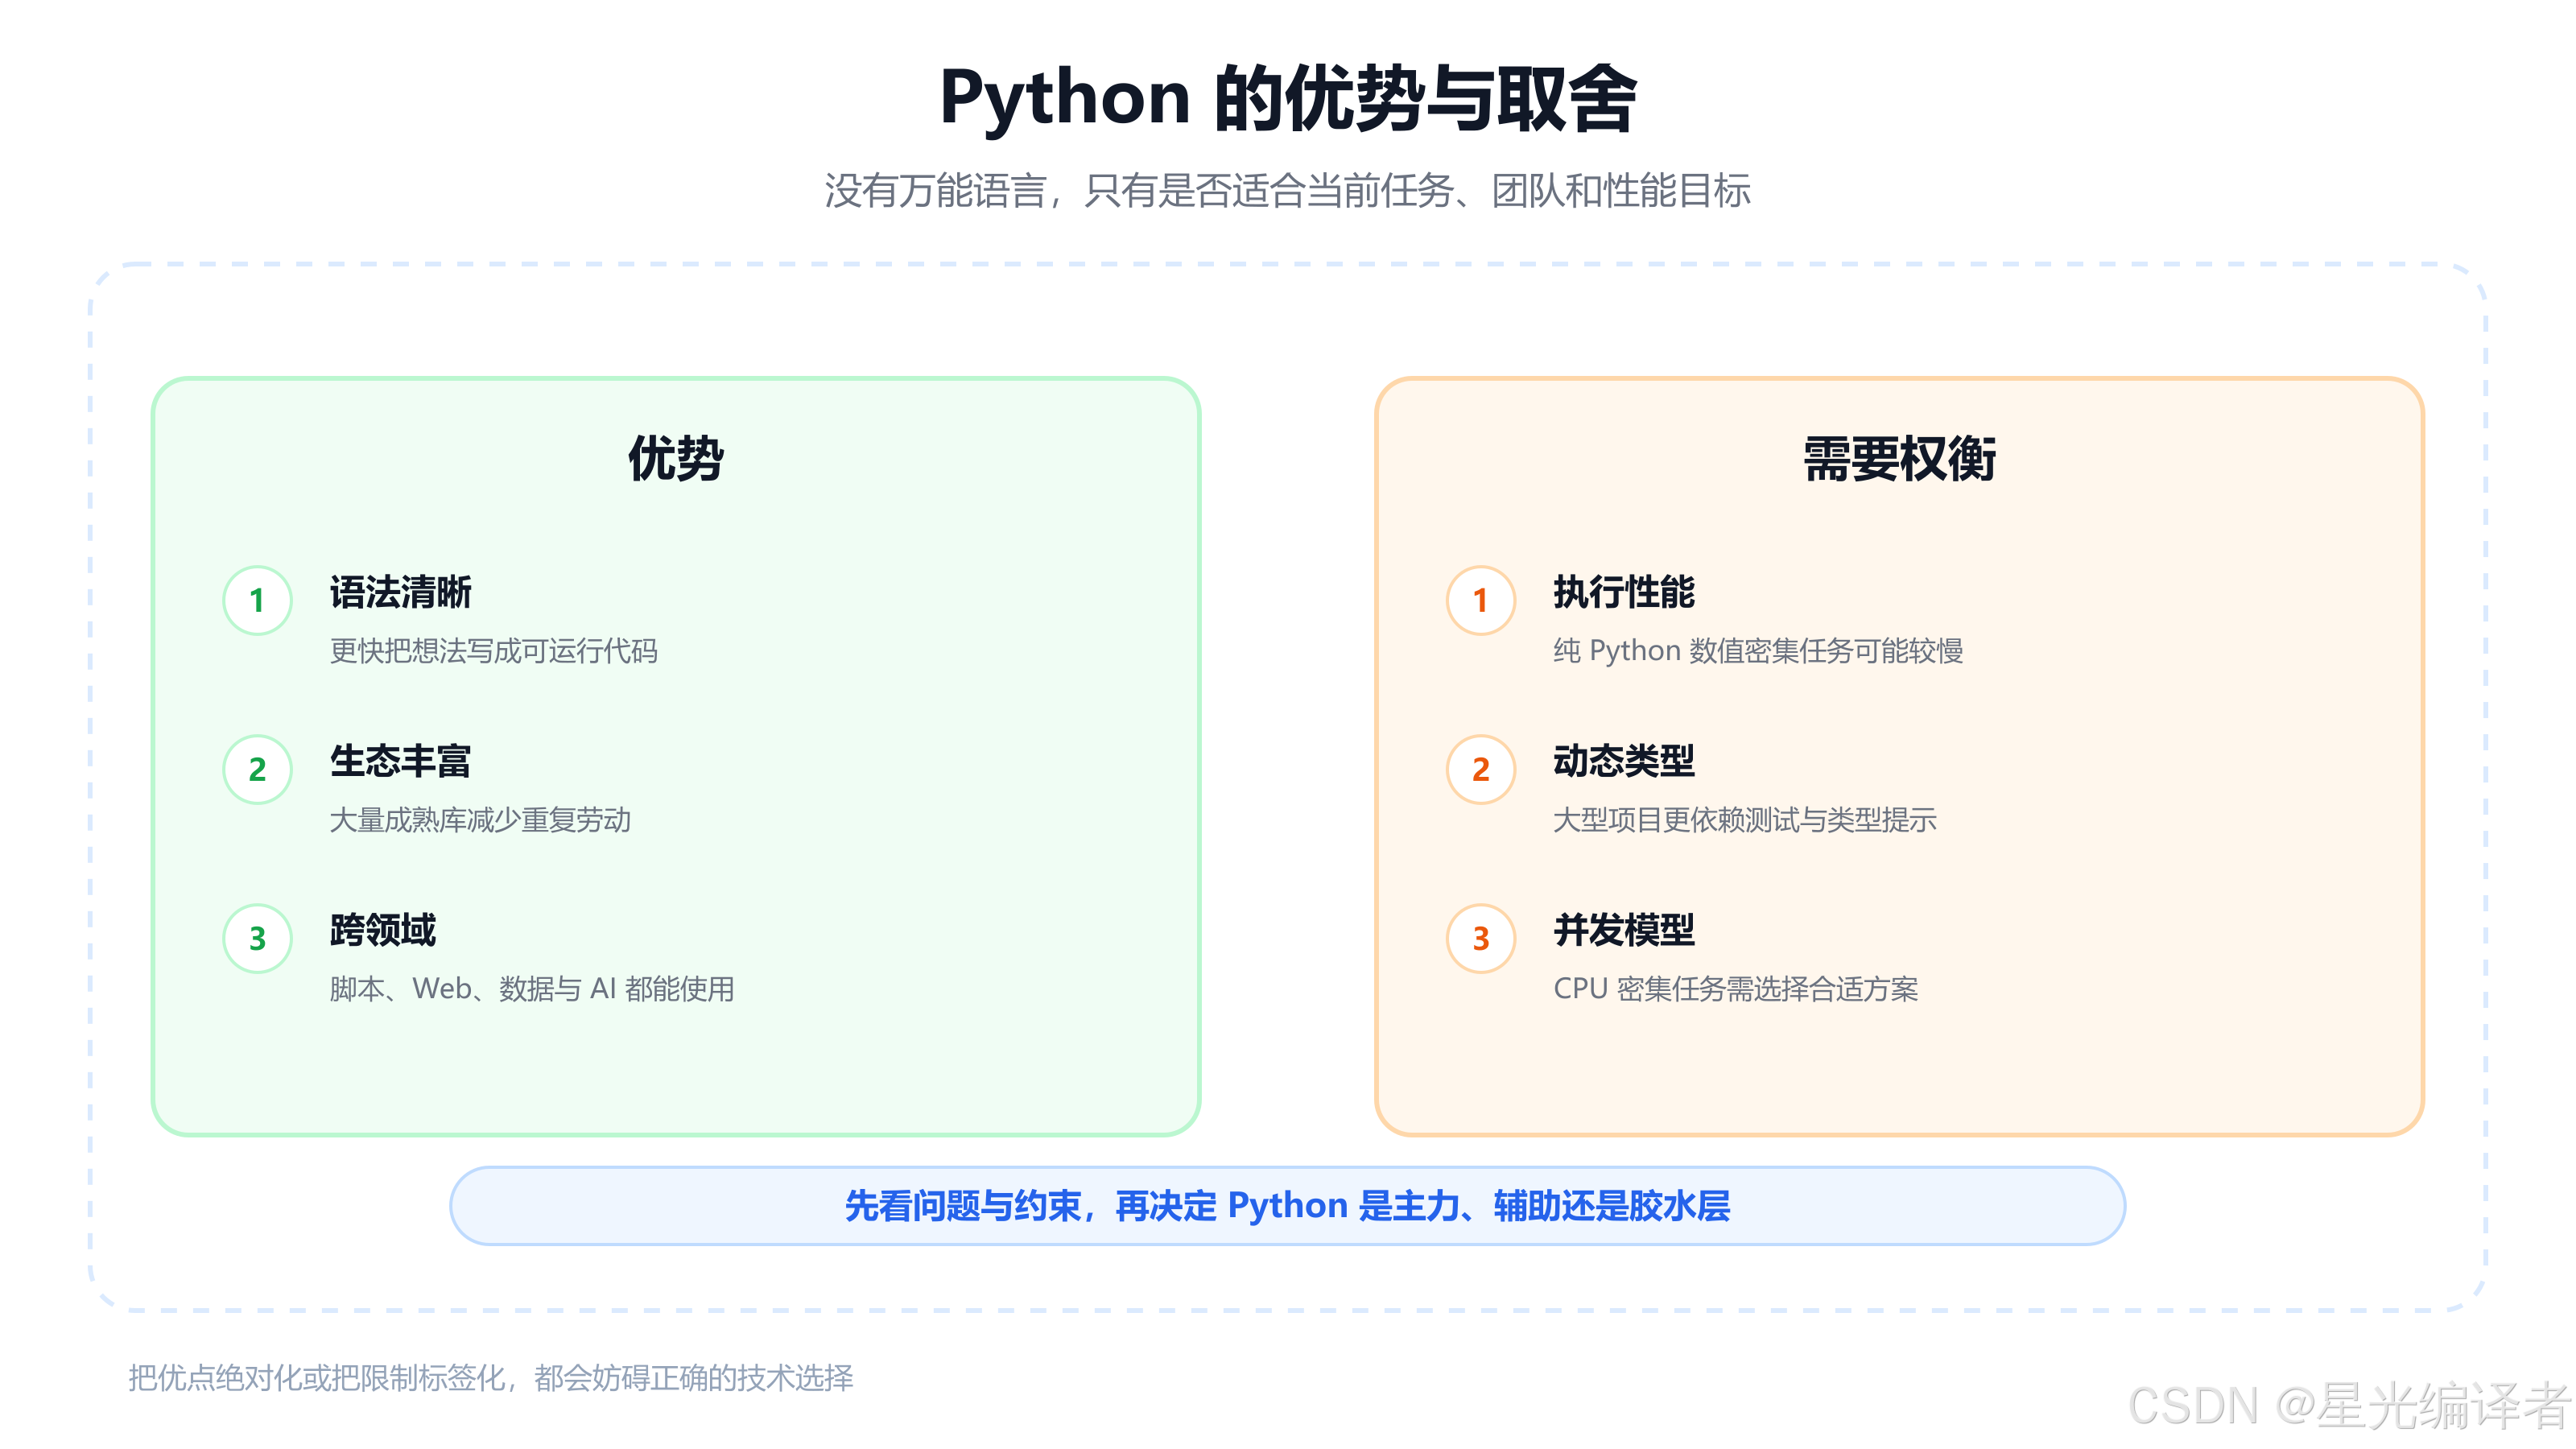Click the item title "执行性能"
Viewport: 2576px width, 1449px height.
(1624, 592)
